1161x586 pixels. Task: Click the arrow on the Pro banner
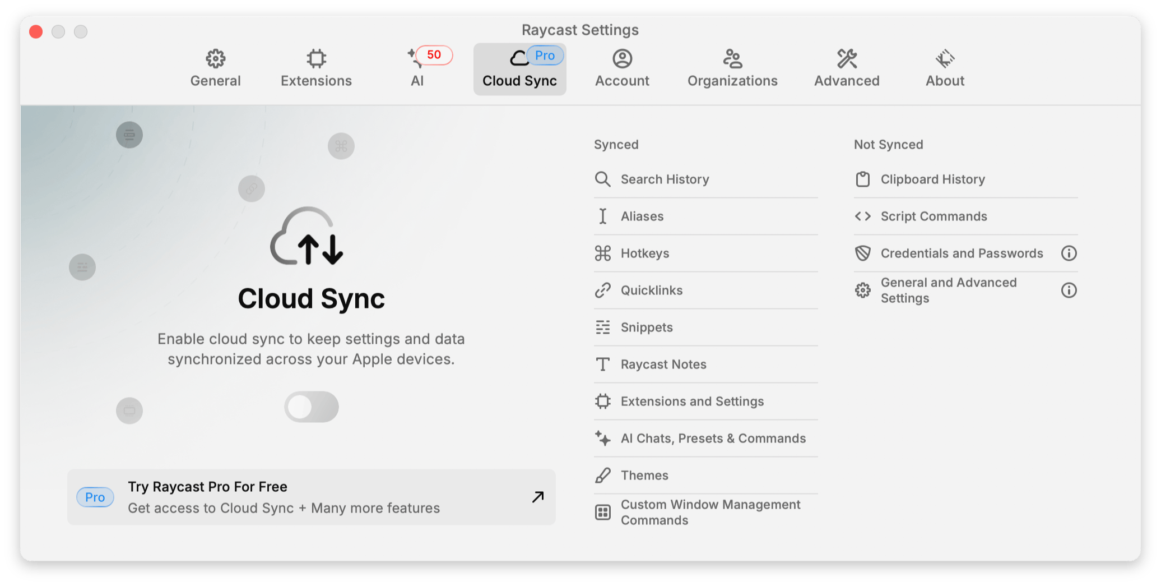(x=538, y=497)
